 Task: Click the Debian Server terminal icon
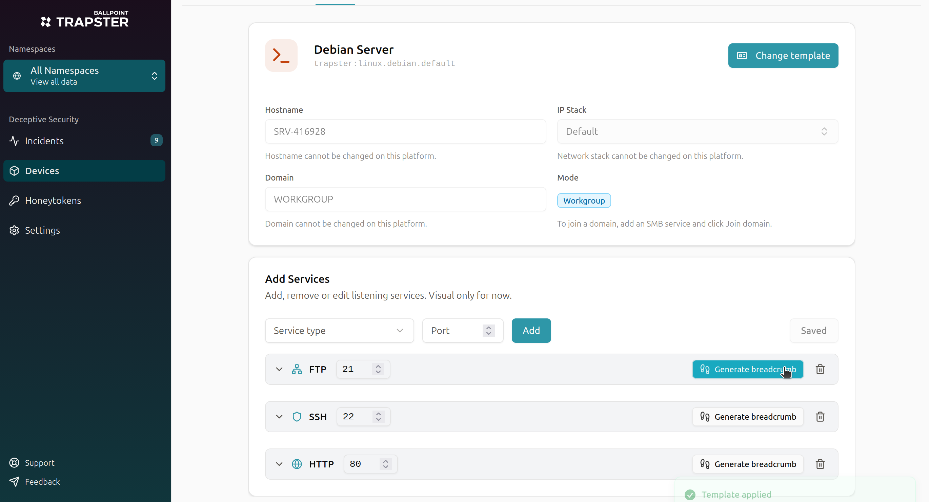pyautogui.click(x=281, y=56)
